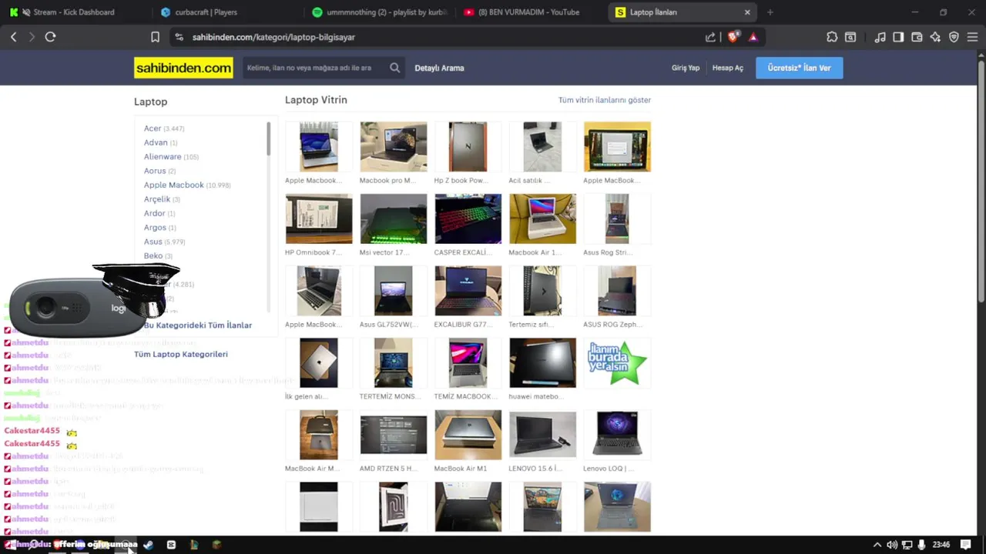Viewport: 986px width, 554px height.
Task: Open the Brave Wallet icon
Action: tap(917, 37)
